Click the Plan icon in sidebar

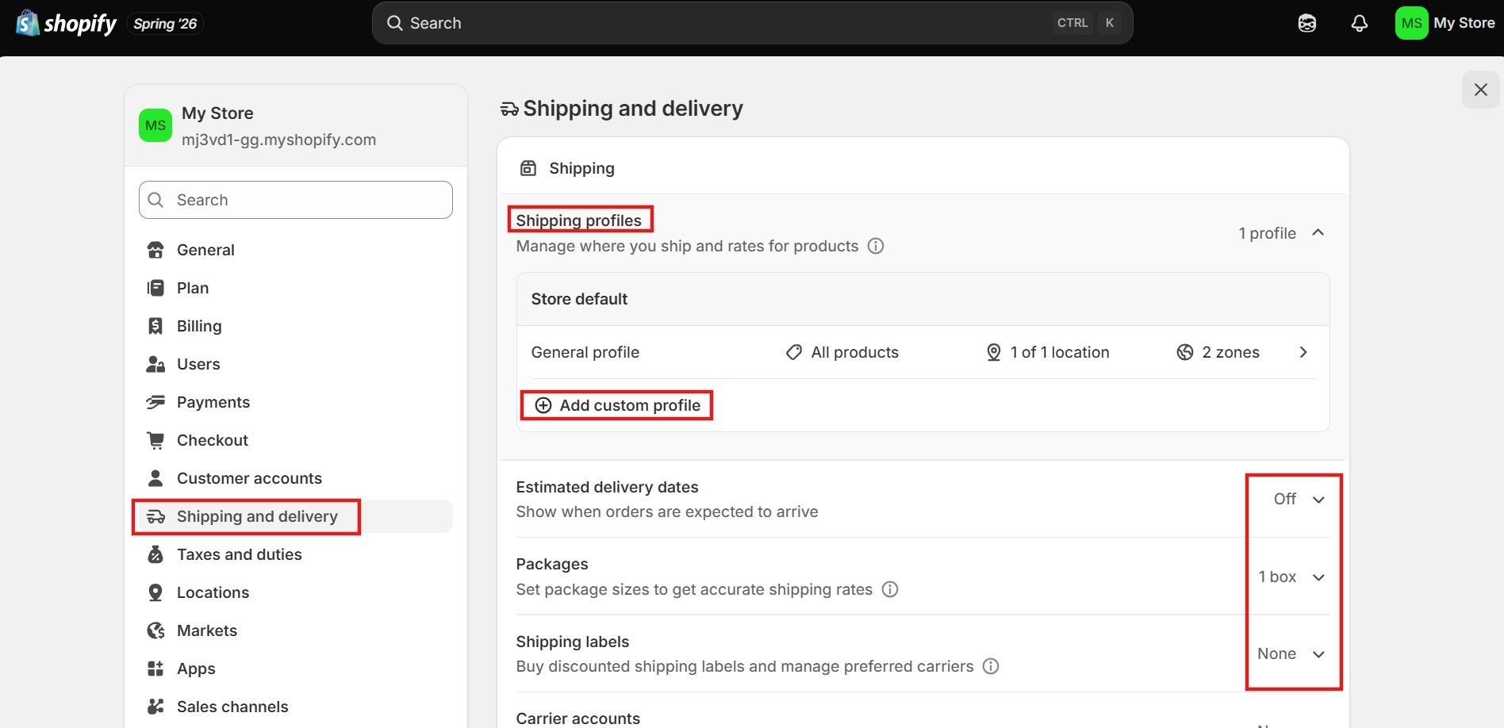155,288
